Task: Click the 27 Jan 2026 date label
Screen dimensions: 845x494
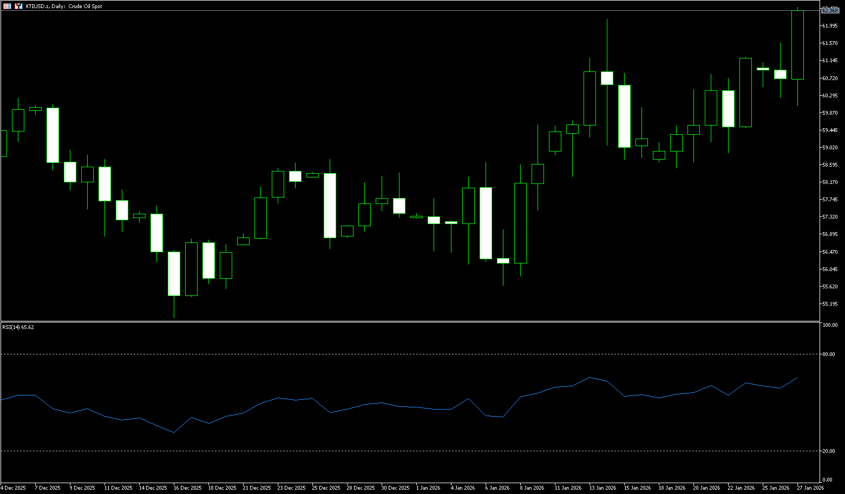Action: click(x=810, y=488)
